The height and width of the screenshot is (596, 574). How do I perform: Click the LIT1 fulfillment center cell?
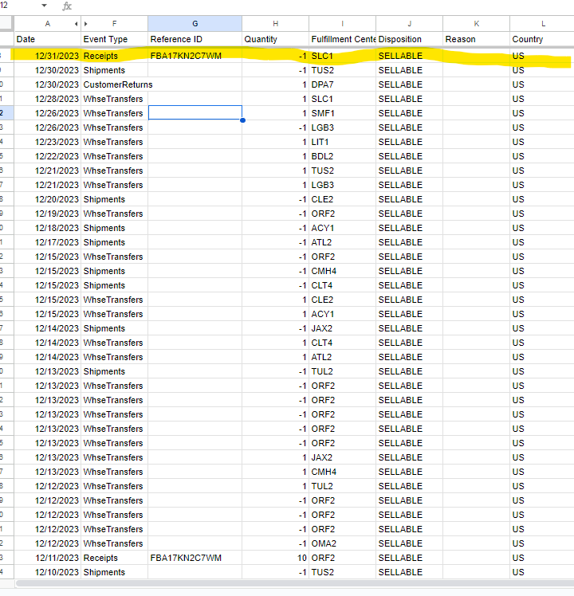pos(342,142)
